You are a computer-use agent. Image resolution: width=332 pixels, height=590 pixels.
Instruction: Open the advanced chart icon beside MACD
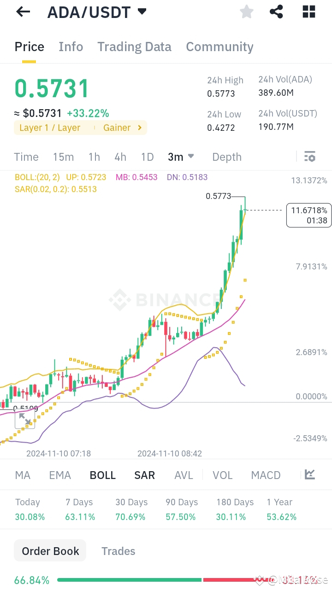[309, 474]
